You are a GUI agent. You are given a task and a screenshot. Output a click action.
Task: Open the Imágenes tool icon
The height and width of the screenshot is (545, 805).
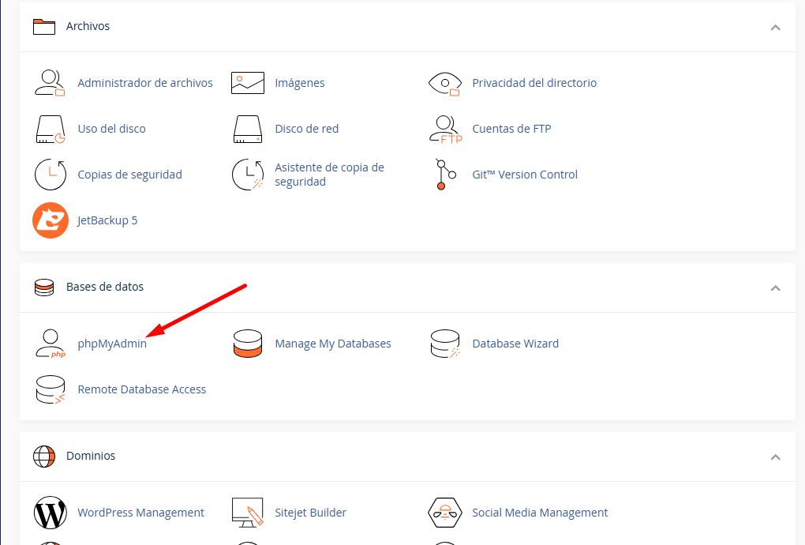click(247, 82)
